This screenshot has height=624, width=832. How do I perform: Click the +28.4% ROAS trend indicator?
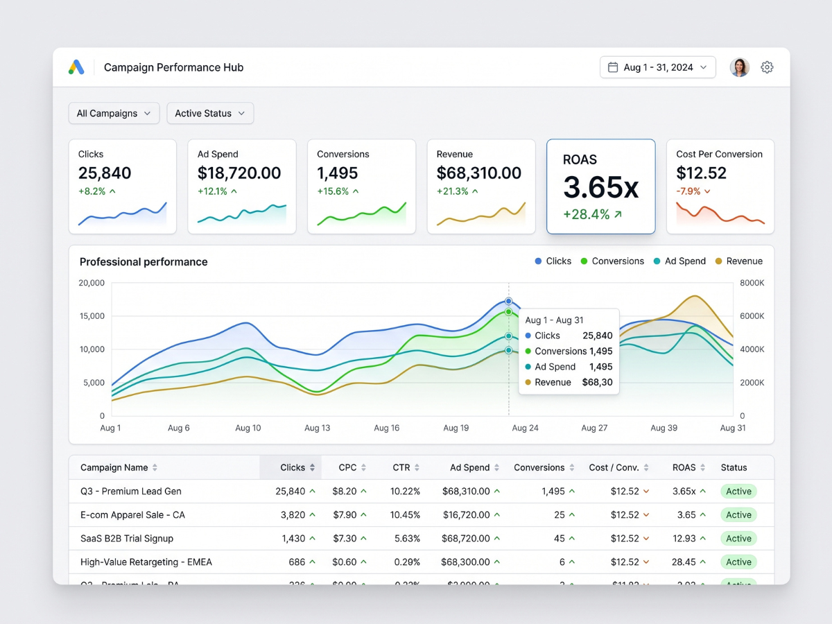coord(593,214)
